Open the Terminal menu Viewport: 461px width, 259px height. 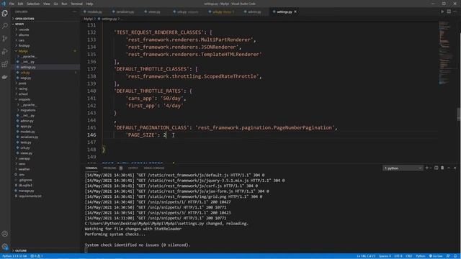(77, 4)
